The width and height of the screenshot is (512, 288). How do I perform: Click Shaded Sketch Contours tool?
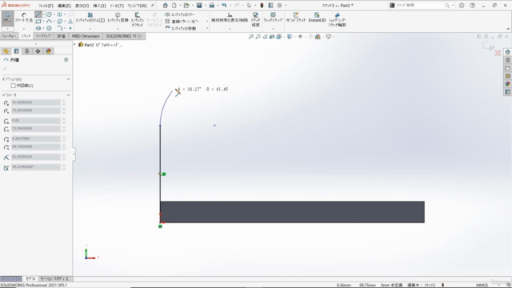[337, 19]
